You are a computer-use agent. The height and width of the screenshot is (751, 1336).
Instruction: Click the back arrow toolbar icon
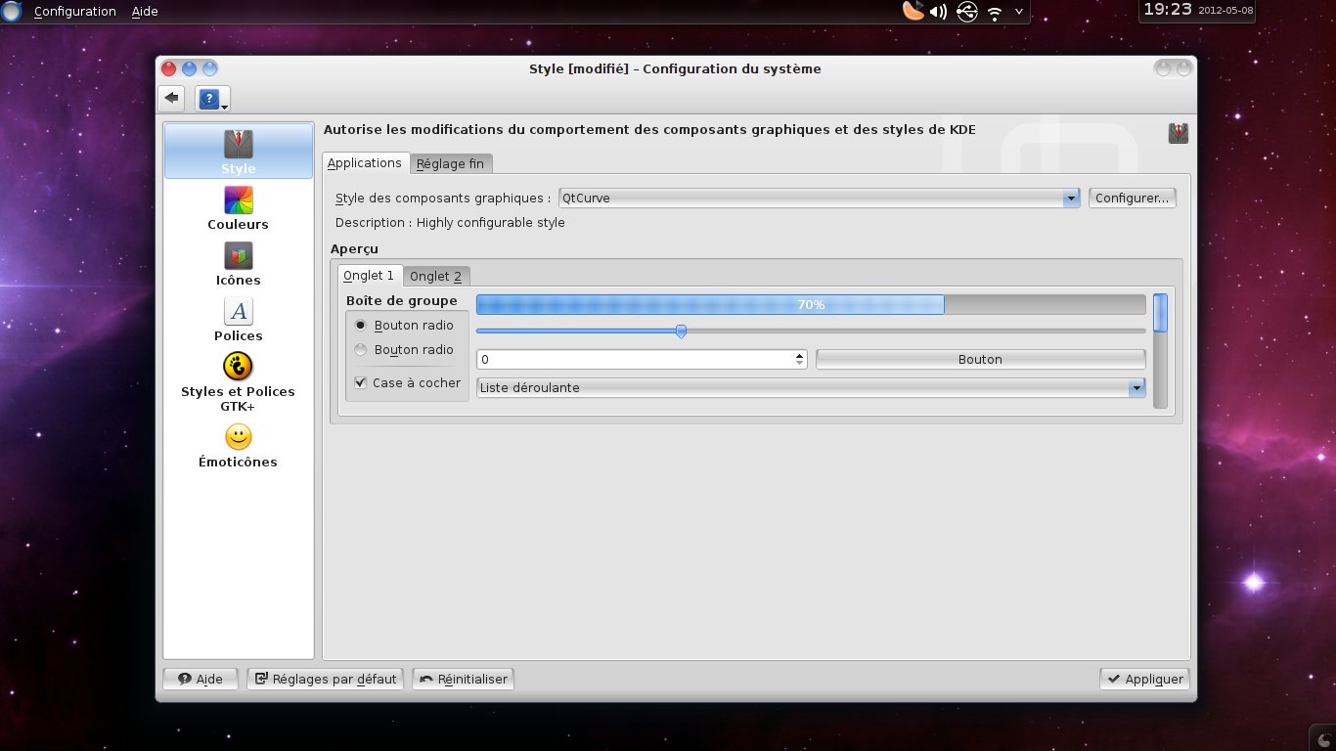click(x=172, y=98)
